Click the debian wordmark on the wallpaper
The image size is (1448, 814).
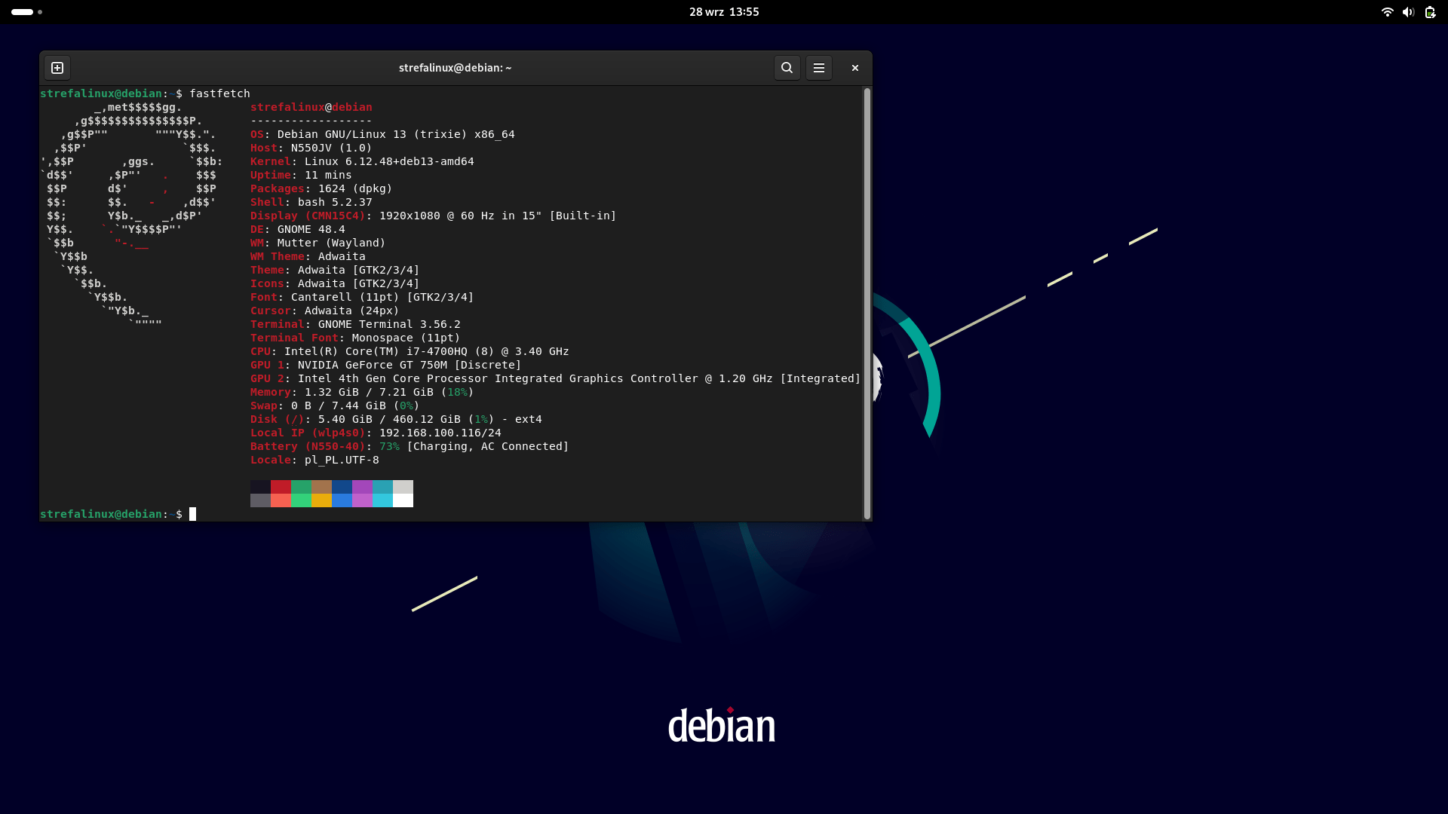point(722,725)
